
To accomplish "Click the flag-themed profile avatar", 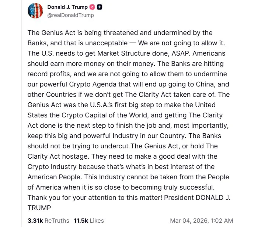I will 35,11.
